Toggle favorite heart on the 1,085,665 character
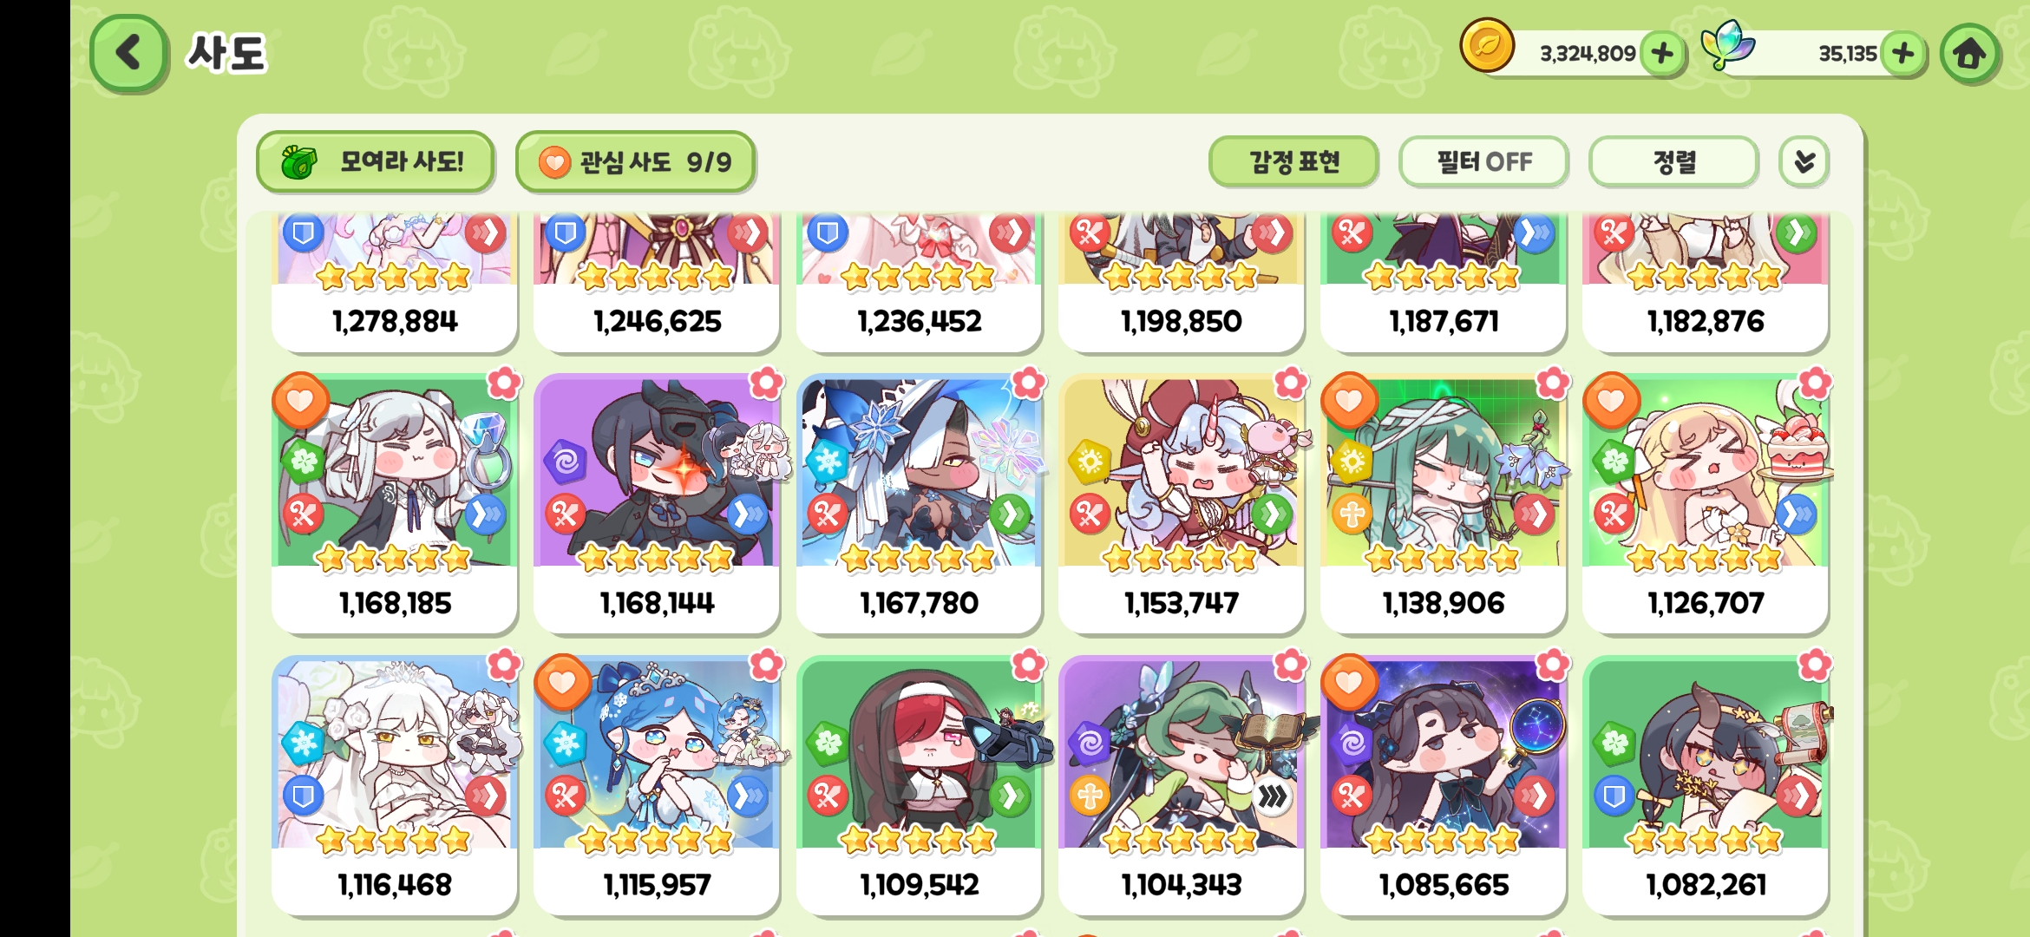 [x=1349, y=683]
